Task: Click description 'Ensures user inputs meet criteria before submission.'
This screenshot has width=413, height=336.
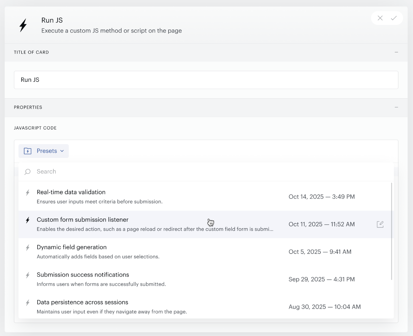Action: [99, 201]
